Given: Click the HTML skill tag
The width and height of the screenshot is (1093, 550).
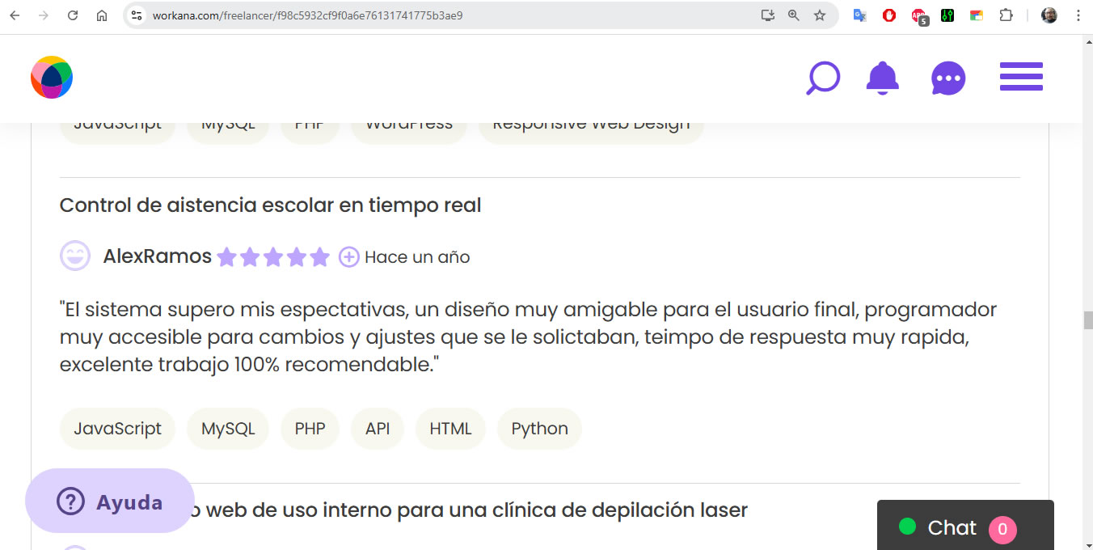Looking at the screenshot, I should click(x=450, y=429).
